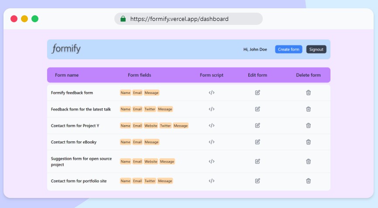The image size is (378, 208).
Task: Select the Form name column header
Action: point(67,75)
